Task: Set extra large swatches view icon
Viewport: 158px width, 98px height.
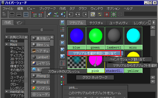Action: tap(62, 56)
